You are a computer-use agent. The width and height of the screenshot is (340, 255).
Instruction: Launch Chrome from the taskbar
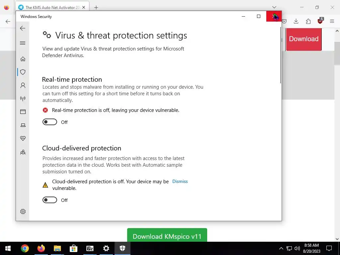[25, 248]
